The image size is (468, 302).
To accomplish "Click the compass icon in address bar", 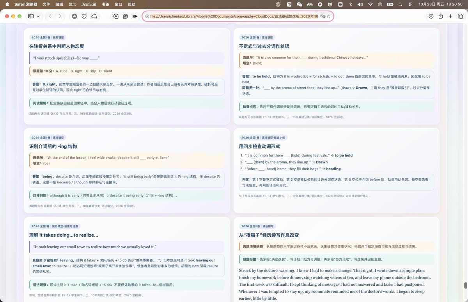I will (147, 16).
